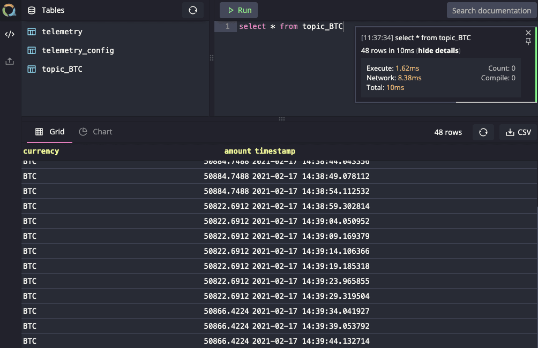
Task: Refresh the Tables list
Action: (x=193, y=10)
